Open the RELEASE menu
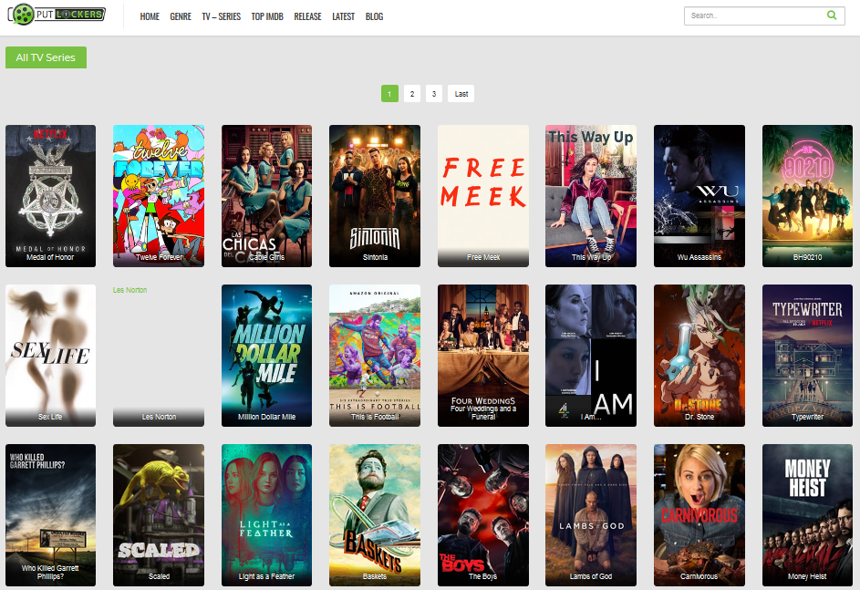 [x=307, y=16]
